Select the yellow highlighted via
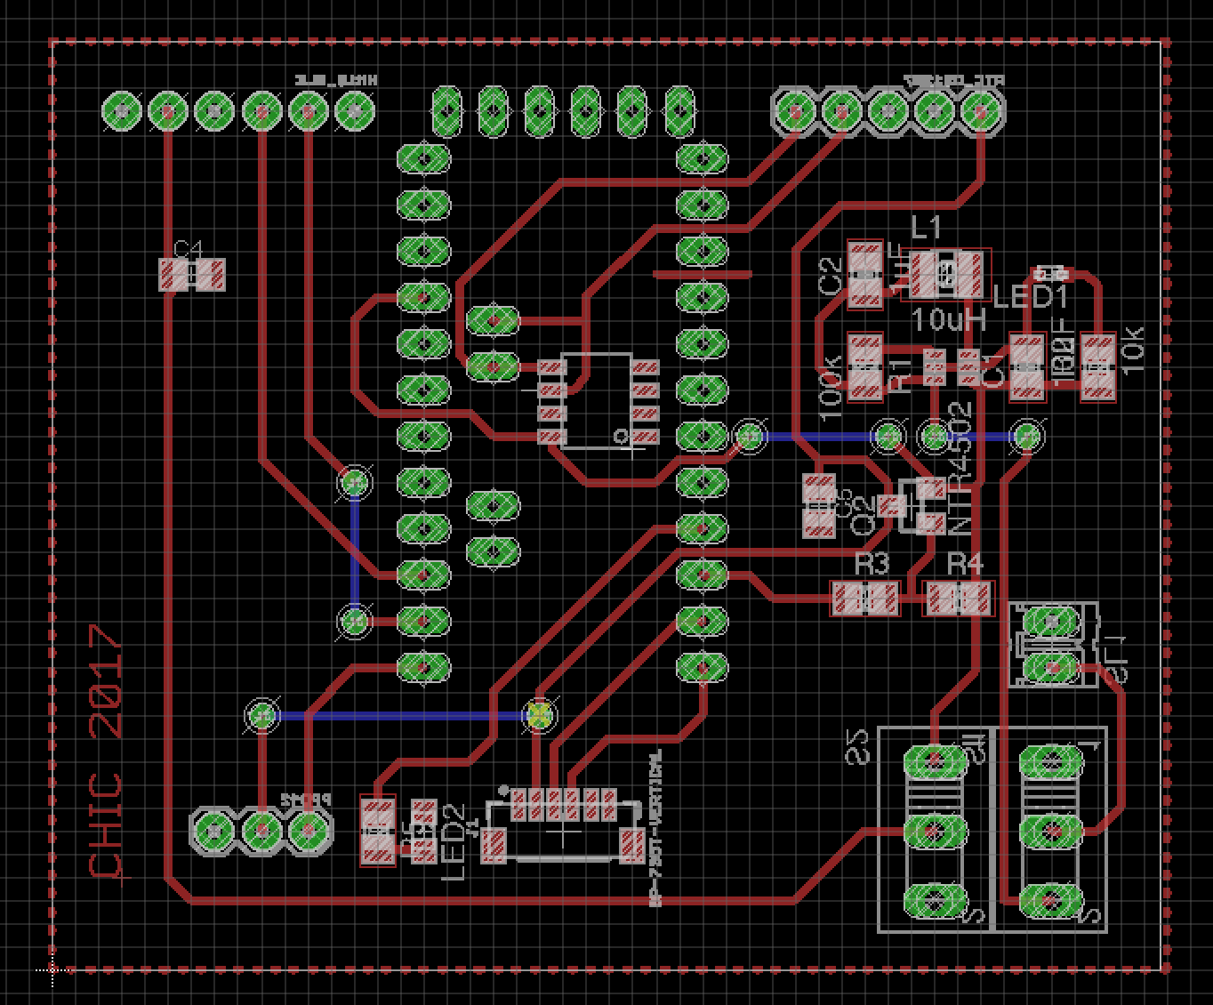The width and height of the screenshot is (1213, 1005). point(540,714)
